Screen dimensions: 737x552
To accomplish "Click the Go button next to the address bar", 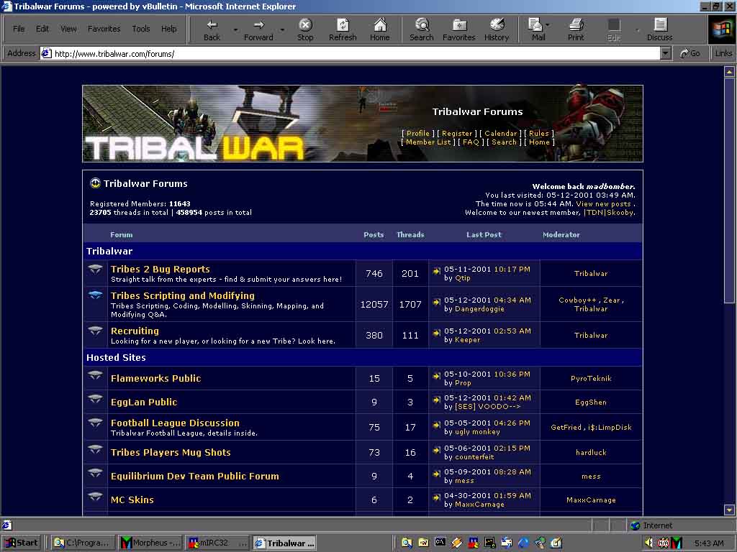I will click(690, 53).
